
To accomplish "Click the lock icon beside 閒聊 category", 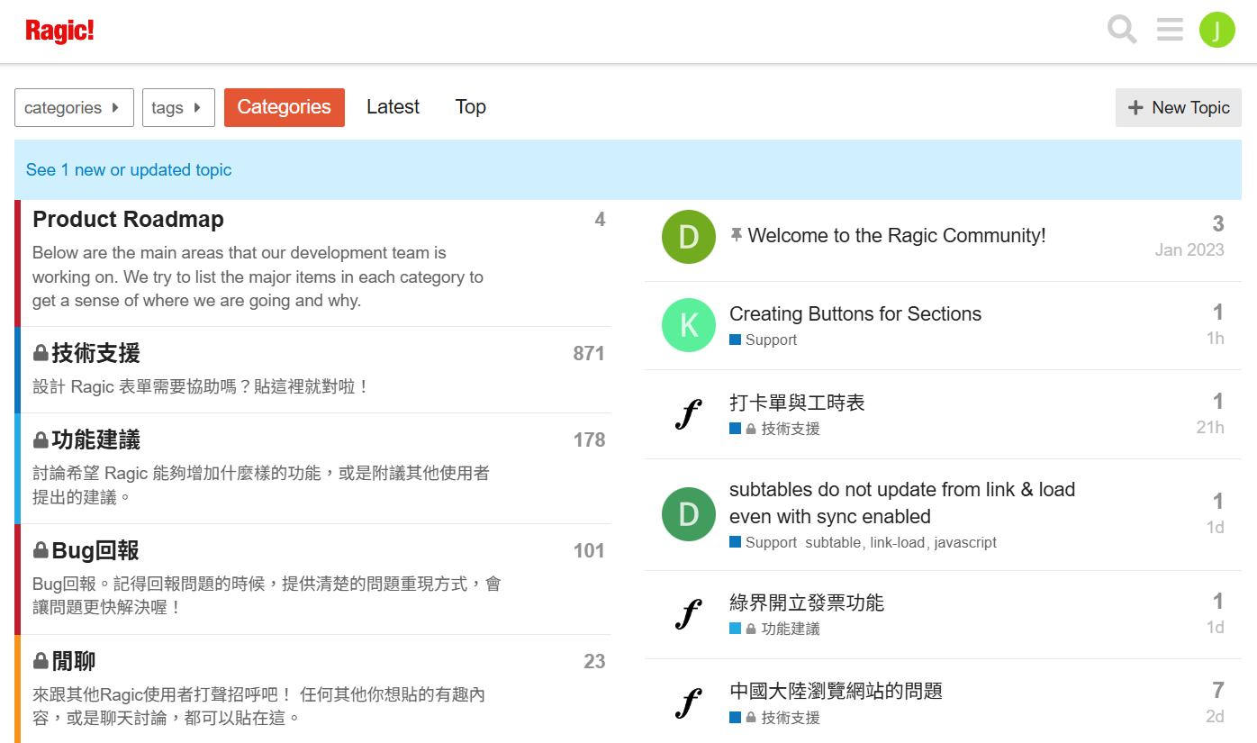I will [x=41, y=662].
